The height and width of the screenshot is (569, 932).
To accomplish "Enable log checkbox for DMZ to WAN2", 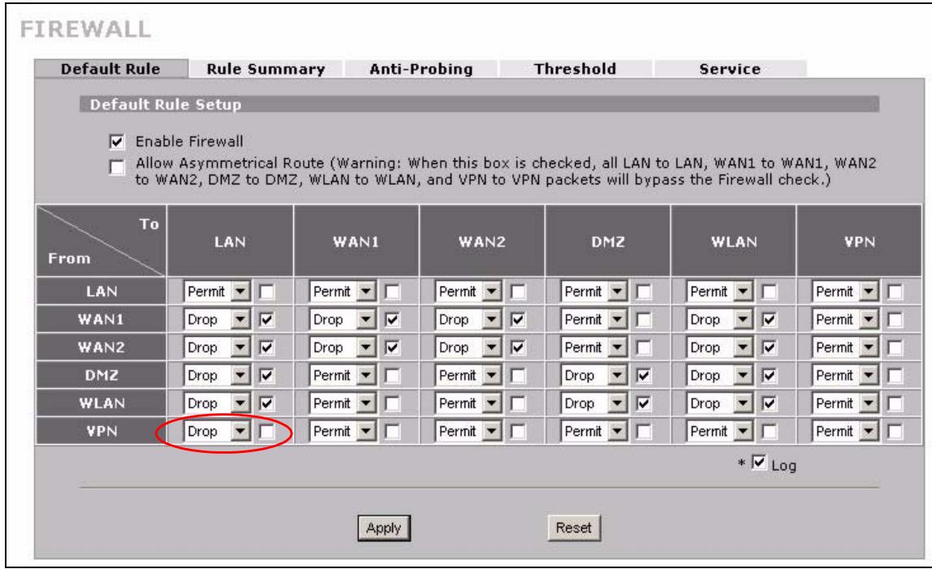I will pyautogui.click(x=518, y=376).
